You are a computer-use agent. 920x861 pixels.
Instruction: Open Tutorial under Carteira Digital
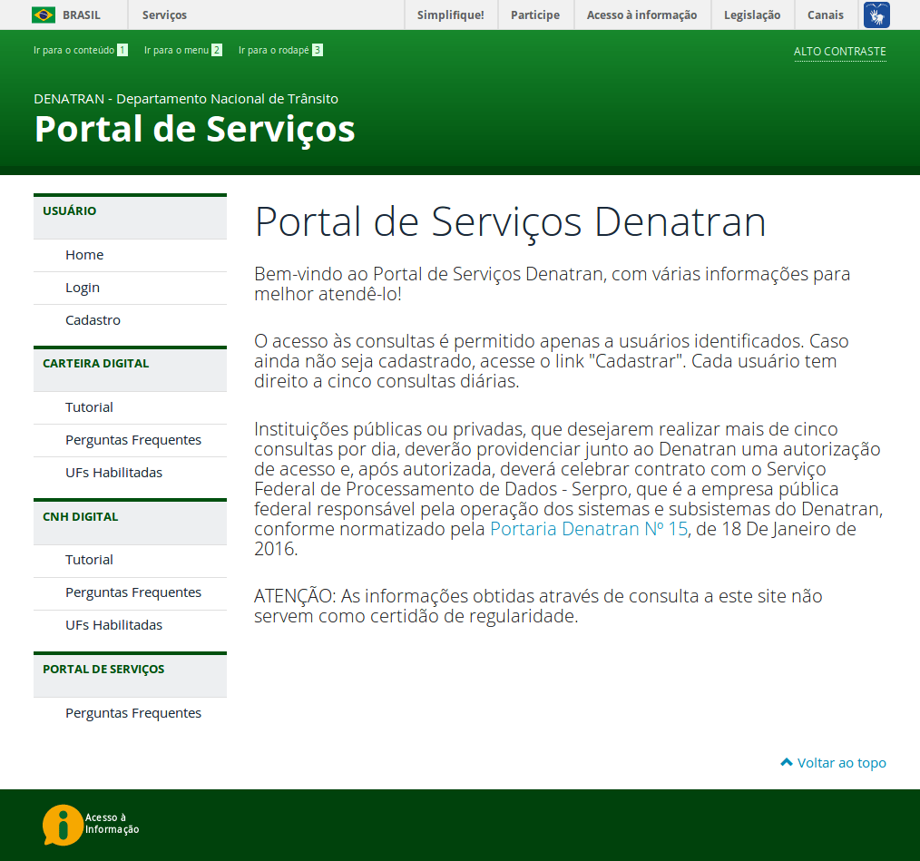coord(89,406)
